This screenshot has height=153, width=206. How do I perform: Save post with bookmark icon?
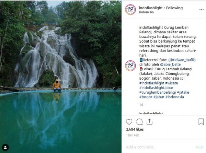pyautogui.click(x=201, y=122)
